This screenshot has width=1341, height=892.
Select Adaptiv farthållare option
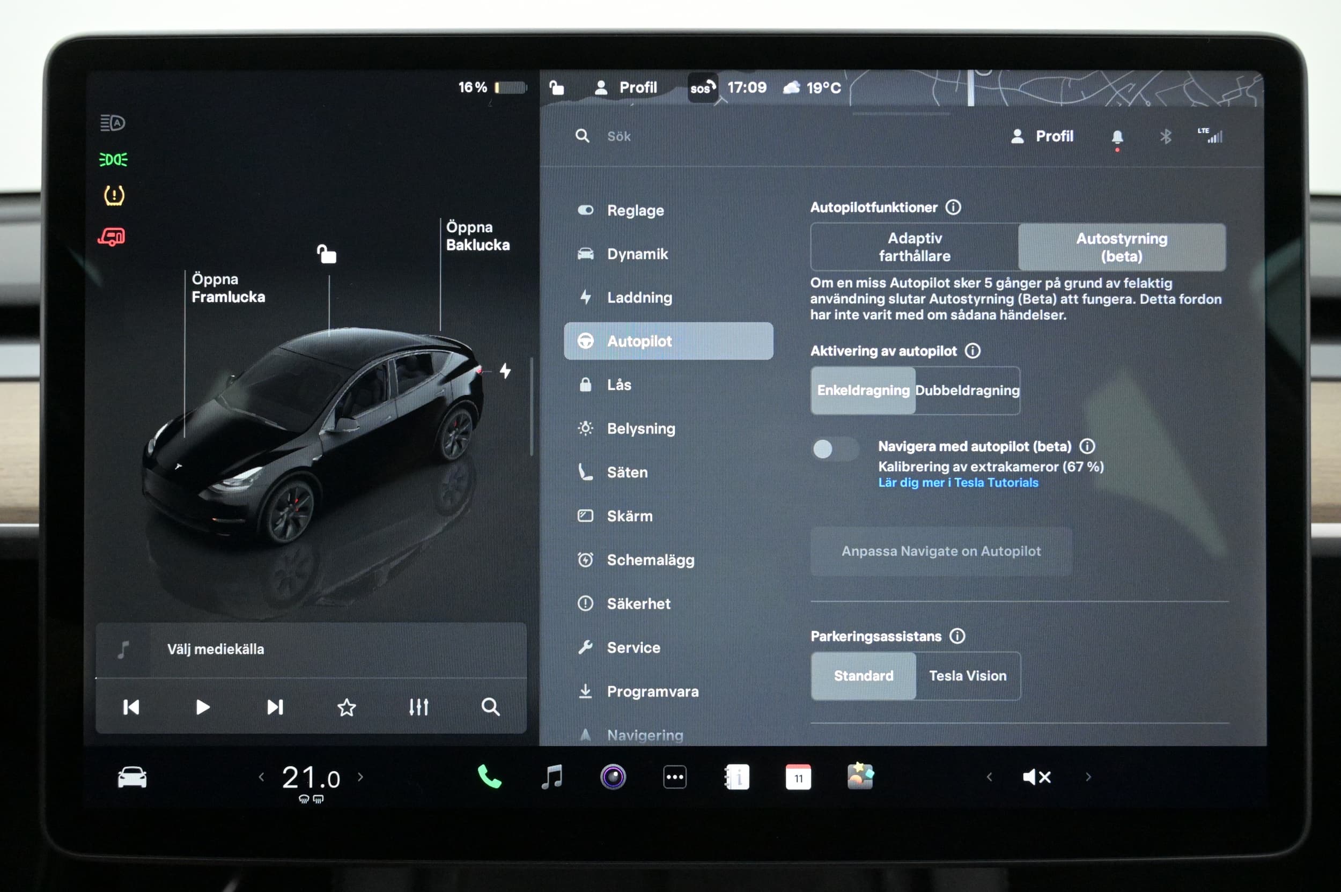[x=914, y=247]
